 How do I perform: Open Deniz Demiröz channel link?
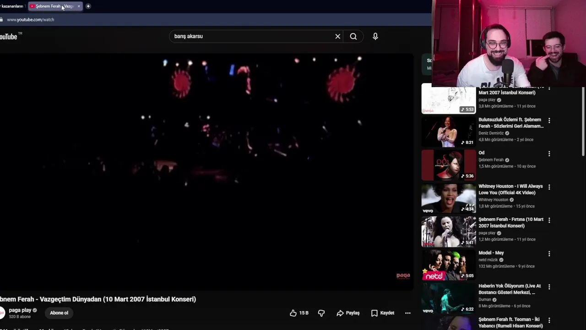pyautogui.click(x=491, y=133)
